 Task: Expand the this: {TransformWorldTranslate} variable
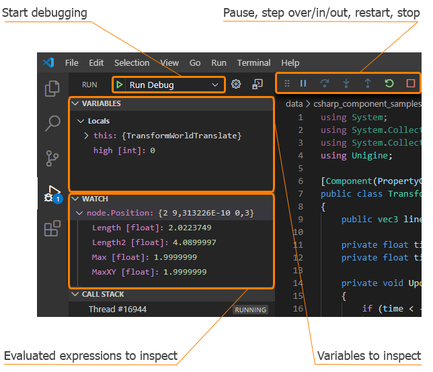[x=86, y=136]
